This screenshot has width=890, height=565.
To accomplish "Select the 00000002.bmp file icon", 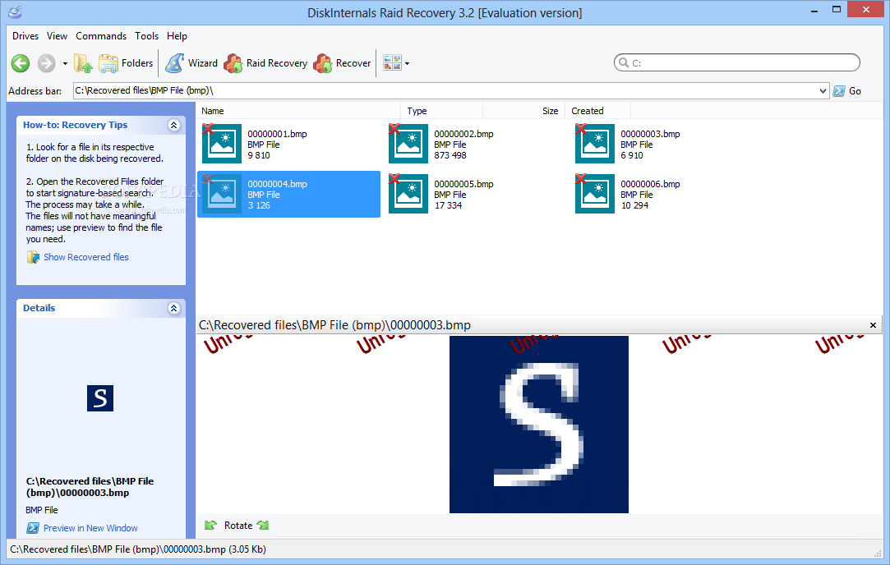I will [408, 144].
